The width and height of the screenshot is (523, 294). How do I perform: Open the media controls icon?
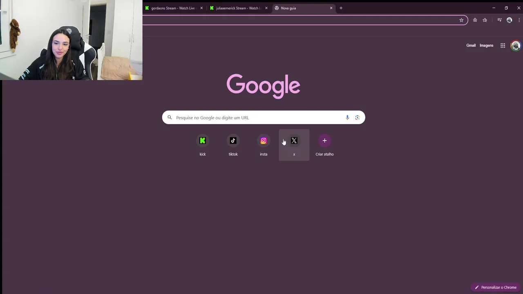[499, 20]
